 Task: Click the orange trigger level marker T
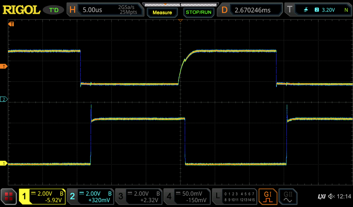pyautogui.click(x=4, y=66)
